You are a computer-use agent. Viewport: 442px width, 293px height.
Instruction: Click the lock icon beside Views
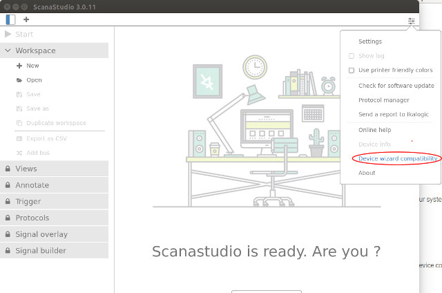(8, 169)
